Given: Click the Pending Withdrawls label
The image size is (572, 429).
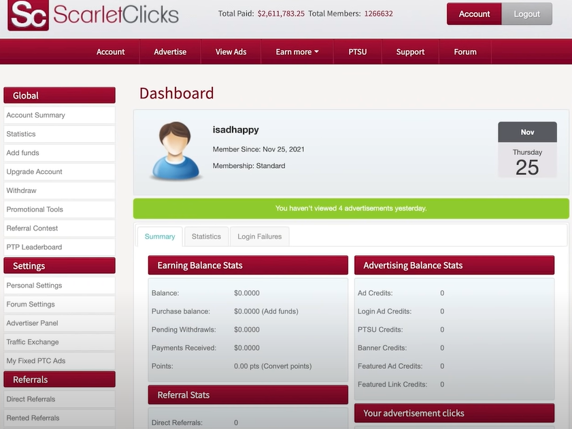Looking at the screenshot, I should tap(184, 330).
